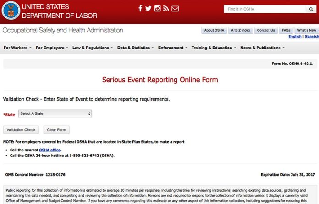
Task: Click the About OSHA button
Action: pyautogui.click(x=214, y=30)
